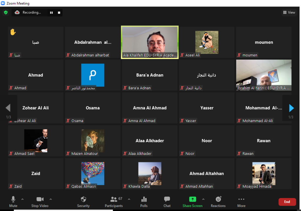This screenshot has width=301, height=211.
Task: Click the red End button
Action: [x=287, y=202]
